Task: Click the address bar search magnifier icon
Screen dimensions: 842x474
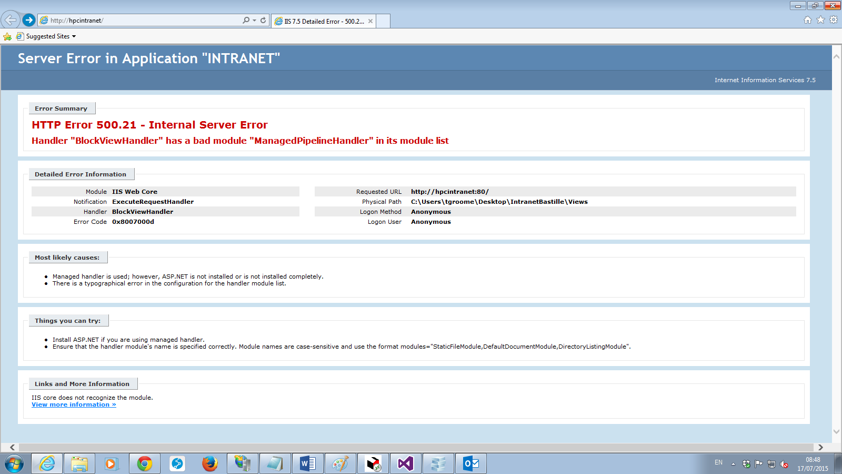Action: click(246, 21)
